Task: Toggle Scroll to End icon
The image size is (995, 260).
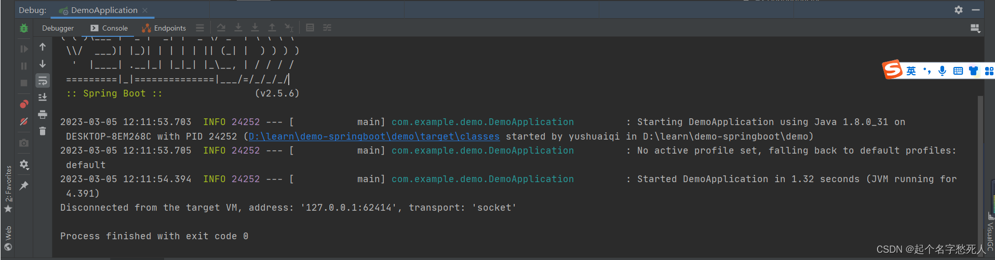Action: [x=43, y=97]
